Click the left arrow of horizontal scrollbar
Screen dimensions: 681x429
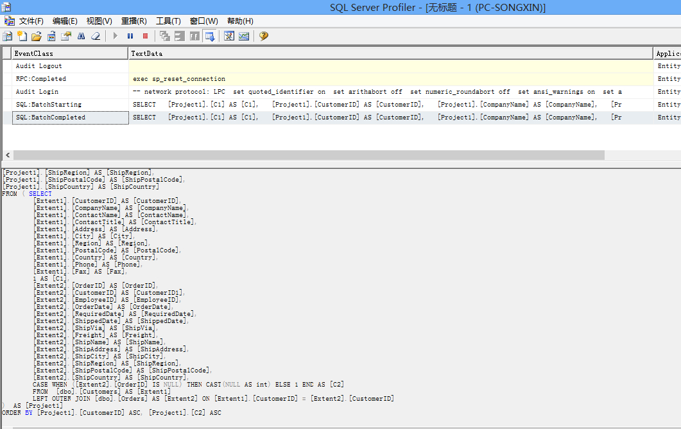click(x=8, y=155)
